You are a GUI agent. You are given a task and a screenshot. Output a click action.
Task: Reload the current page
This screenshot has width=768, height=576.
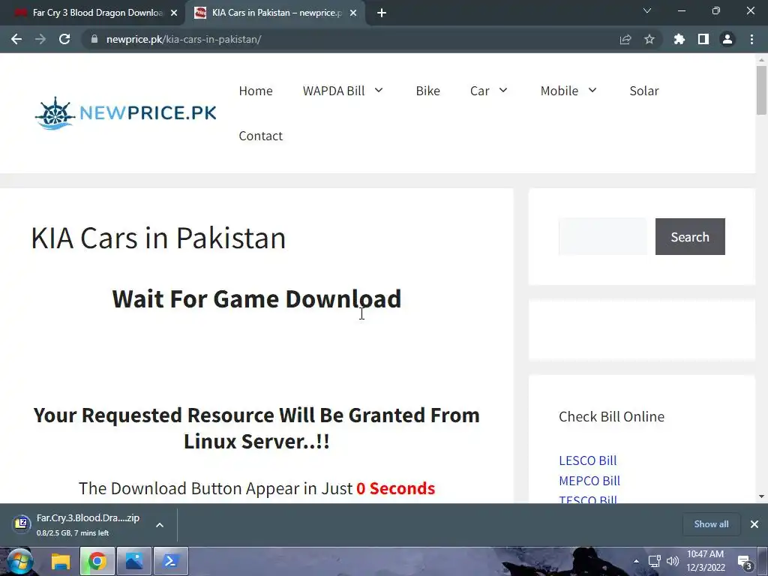pyautogui.click(x=64, y=39)
